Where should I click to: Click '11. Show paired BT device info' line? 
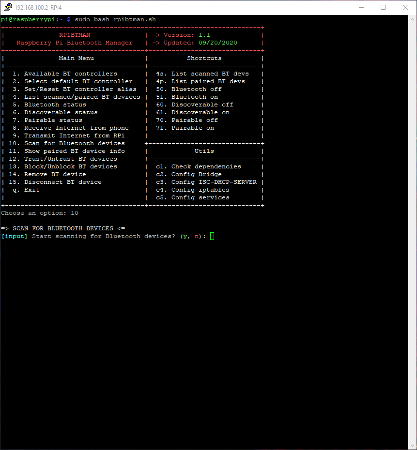(67, 151)
